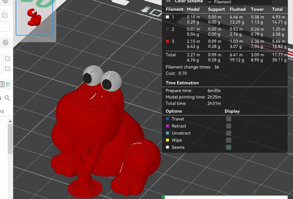293x199 pixels.
Task: Uncheck the Seams display checkbox
Action: click(229, 147)
